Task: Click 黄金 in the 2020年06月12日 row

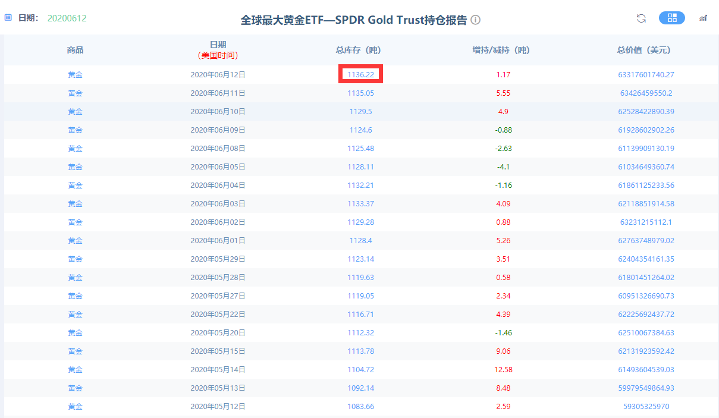Action: (x=76, y=75)
